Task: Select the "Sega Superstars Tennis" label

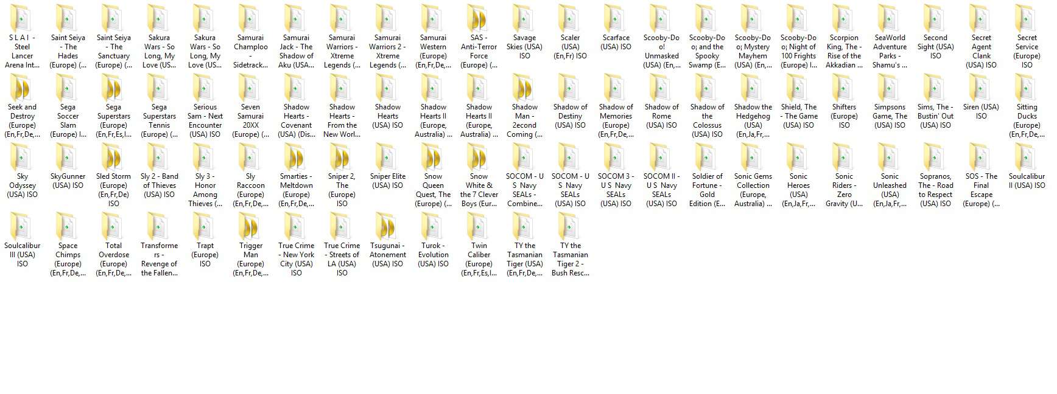Action: point(159,120)
